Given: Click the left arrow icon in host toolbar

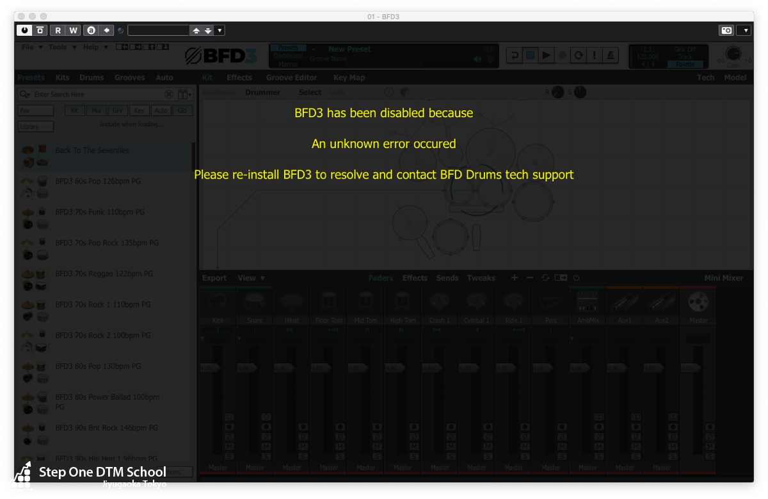Looking at the screenshot, I should tap(106, 30).
